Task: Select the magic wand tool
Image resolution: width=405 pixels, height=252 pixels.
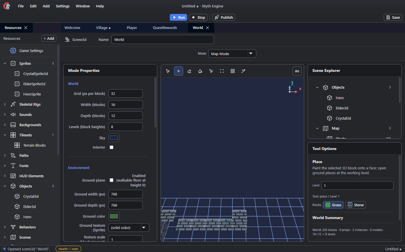Action: pyautogui.click(x=244, y=71)
